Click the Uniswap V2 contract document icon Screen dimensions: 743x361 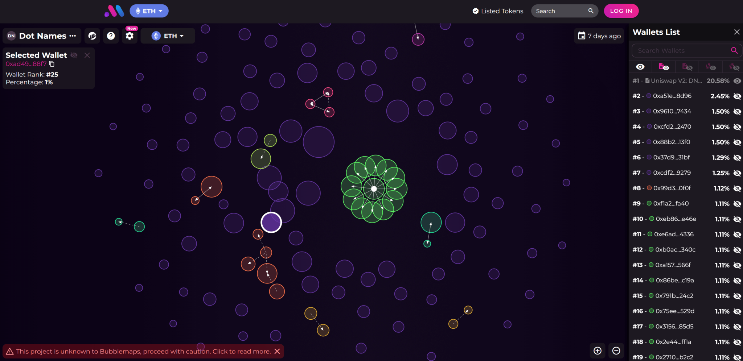(x=647, y=81)
